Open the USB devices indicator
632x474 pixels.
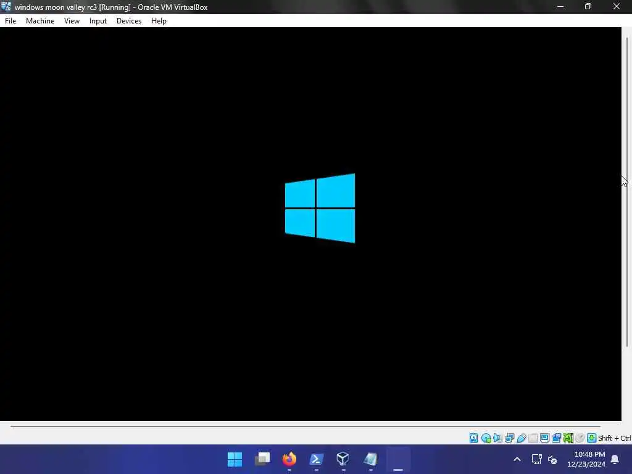tap(521, 438)
